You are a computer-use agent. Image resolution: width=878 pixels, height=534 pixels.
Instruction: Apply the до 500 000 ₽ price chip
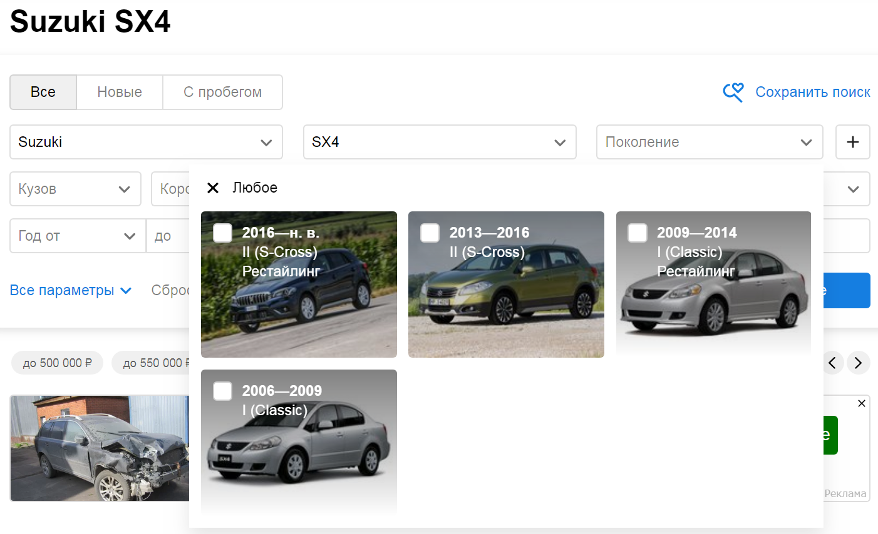57,363
